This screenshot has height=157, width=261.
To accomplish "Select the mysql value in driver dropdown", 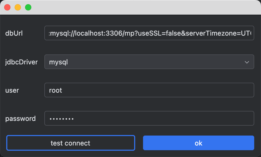I will [58, 62].
